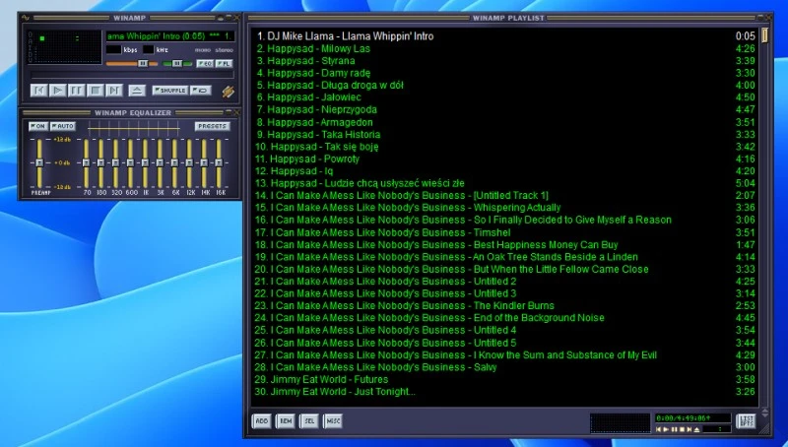Open the playlist REM menu

click(x=286, y=420)
